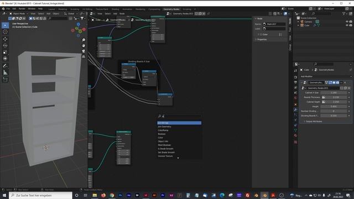Open the Tool properties tab icon
This screenshot has height=199, width=354.
click(x=295, y=71)
